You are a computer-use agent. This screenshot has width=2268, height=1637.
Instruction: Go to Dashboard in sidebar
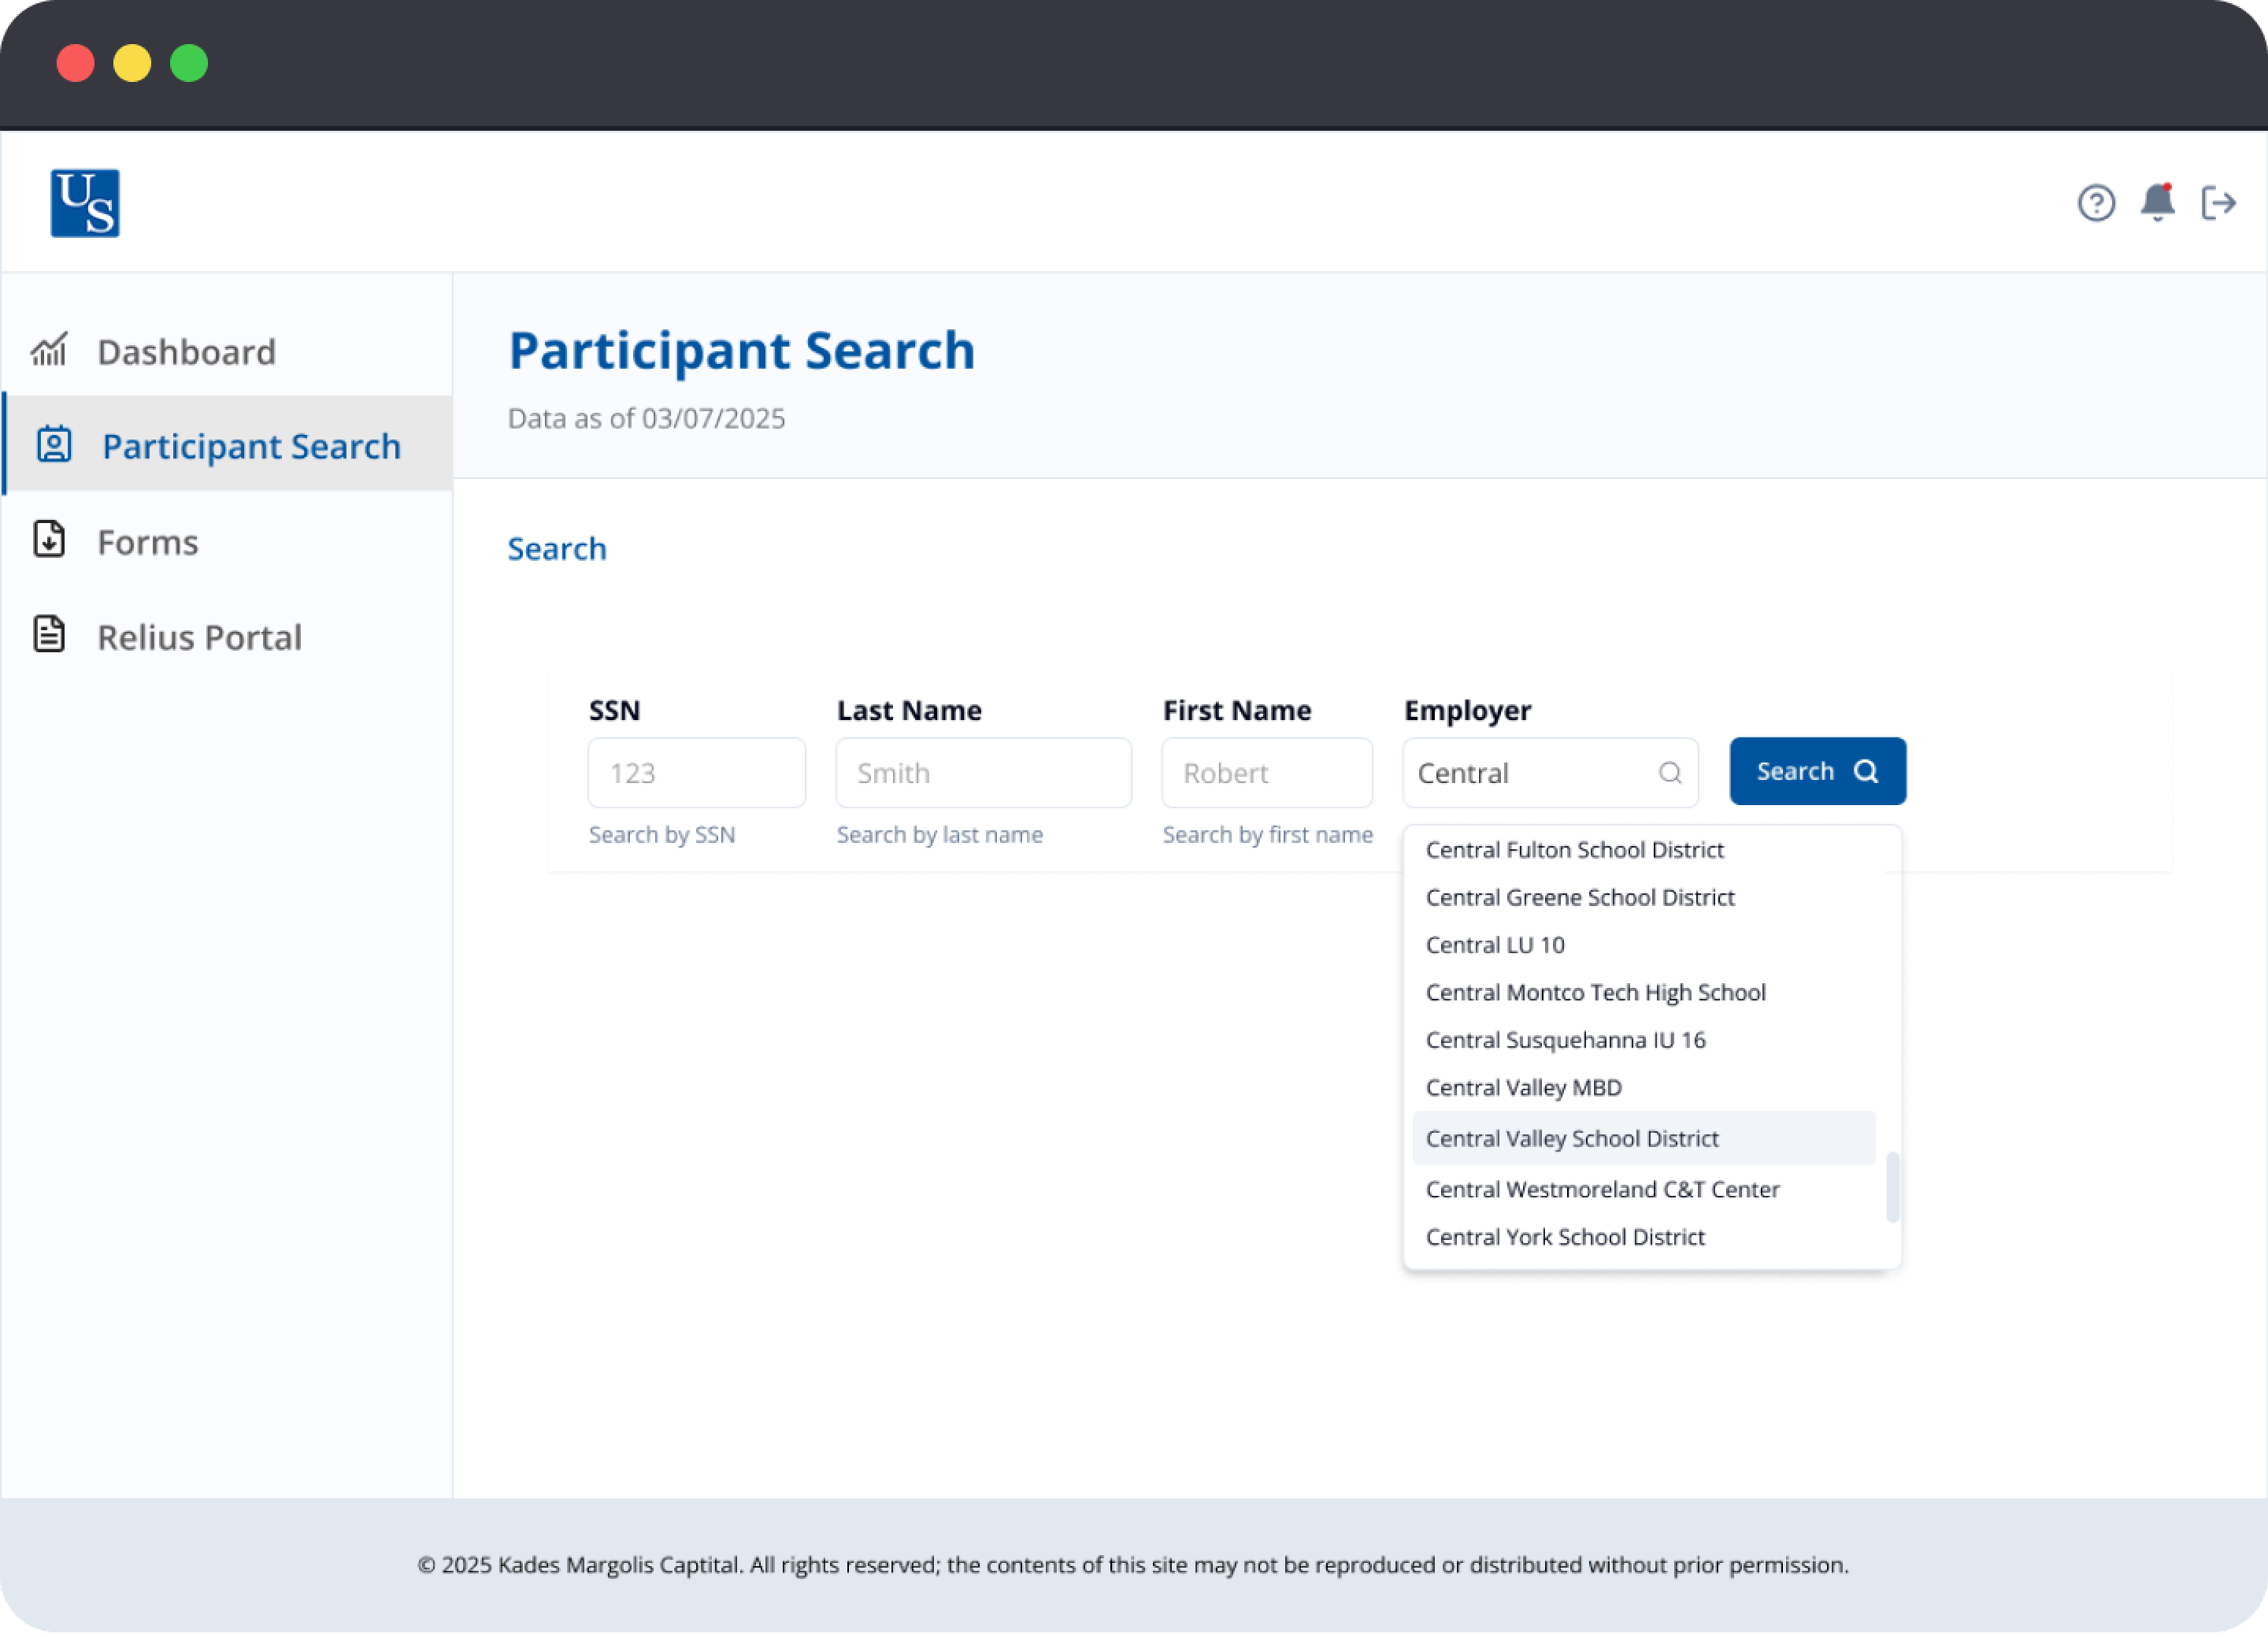(186, 352)
